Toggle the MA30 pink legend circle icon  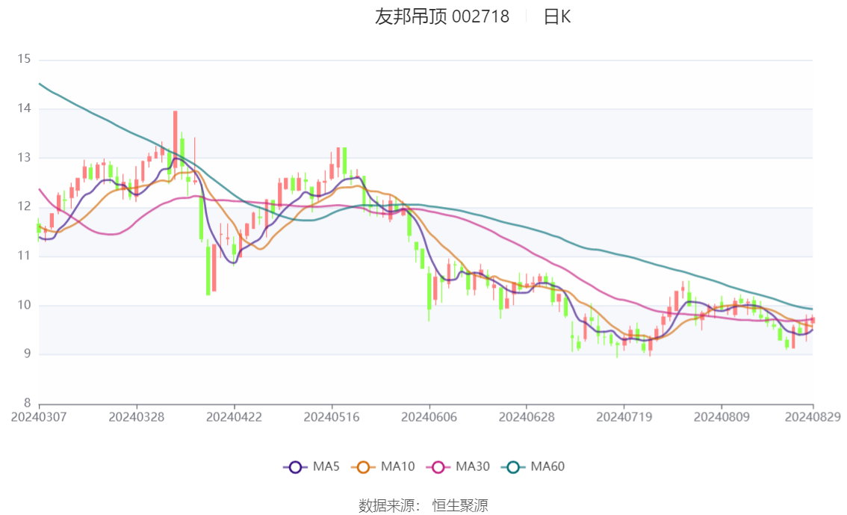[438, 467]
